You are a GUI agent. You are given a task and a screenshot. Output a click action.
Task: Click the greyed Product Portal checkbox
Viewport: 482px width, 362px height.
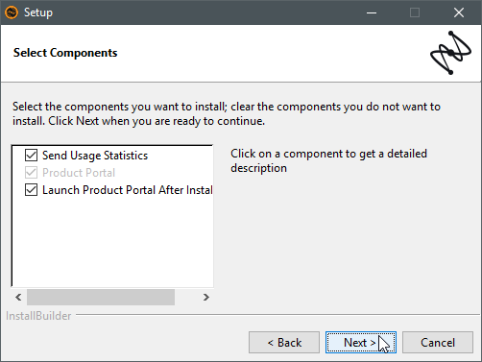(x=31, y=173)
